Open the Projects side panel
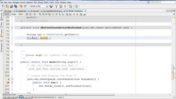This screenshot has width=176, height=99. (1, 33)
